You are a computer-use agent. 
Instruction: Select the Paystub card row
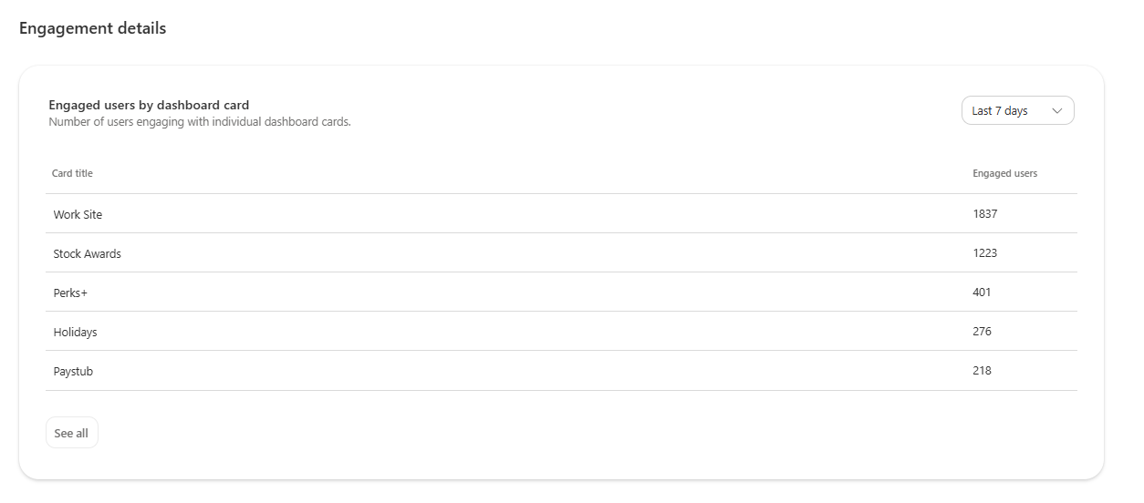561,371
